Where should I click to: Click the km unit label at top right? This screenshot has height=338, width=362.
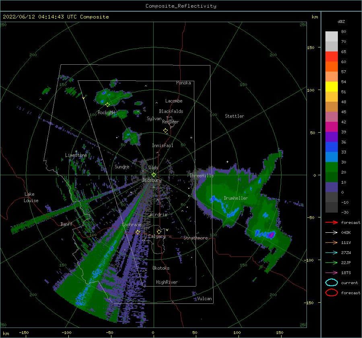[315, 17]
